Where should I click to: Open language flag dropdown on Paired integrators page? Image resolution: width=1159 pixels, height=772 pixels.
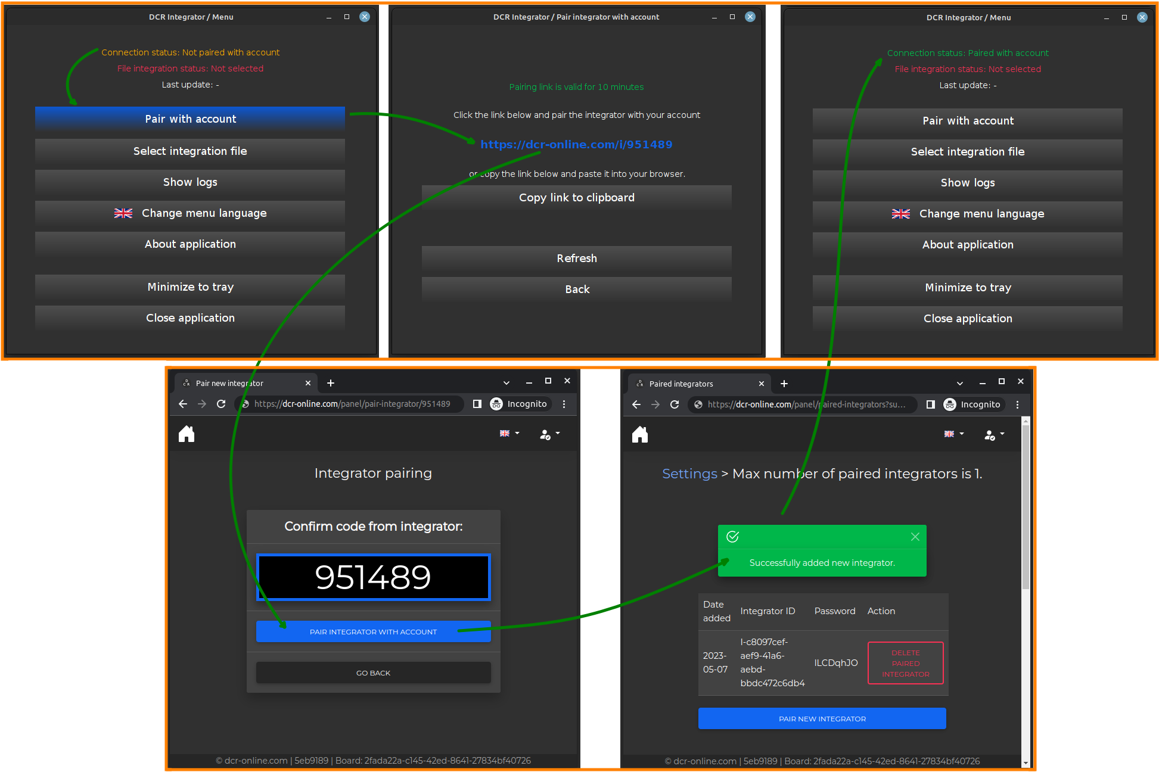tap(954, 434)
